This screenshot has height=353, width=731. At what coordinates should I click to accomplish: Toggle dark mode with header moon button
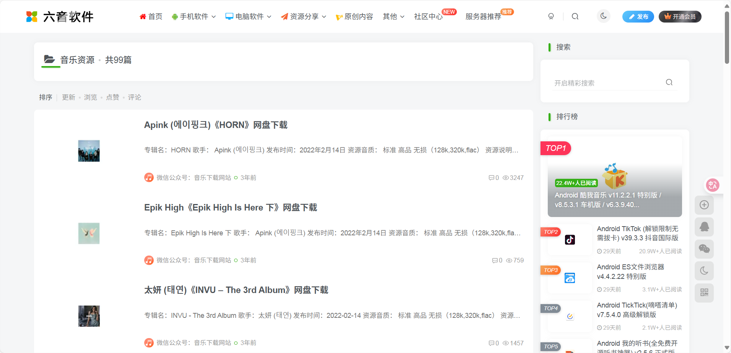(x=604, y=16)
